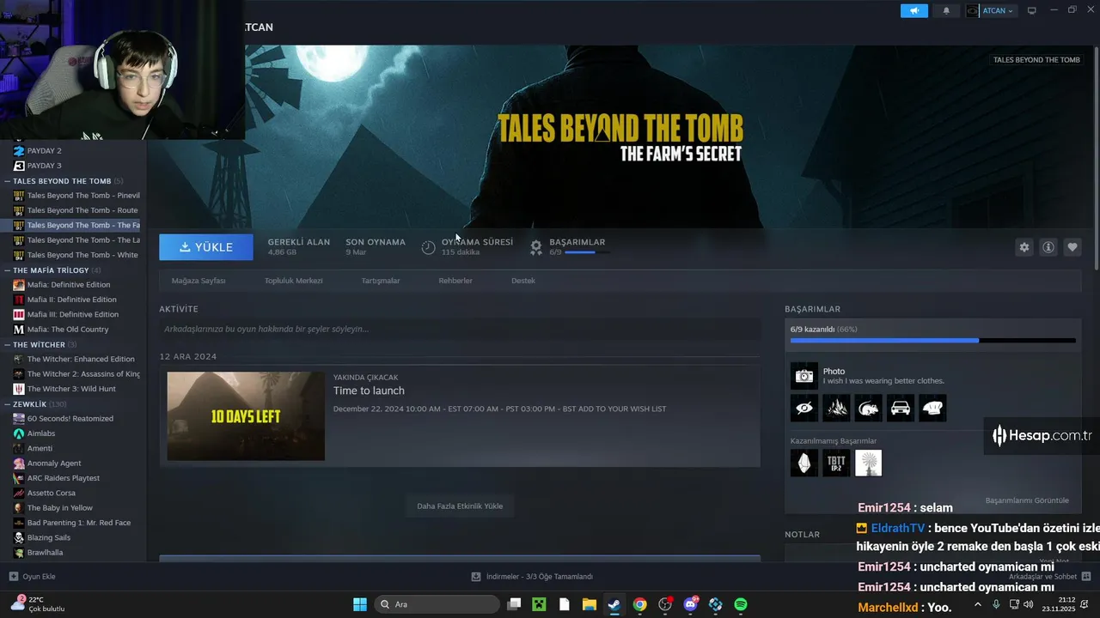This screenshot has width=1100, height=618.
Task: Open Spotify from the taskbar
Action: (741, 604)
